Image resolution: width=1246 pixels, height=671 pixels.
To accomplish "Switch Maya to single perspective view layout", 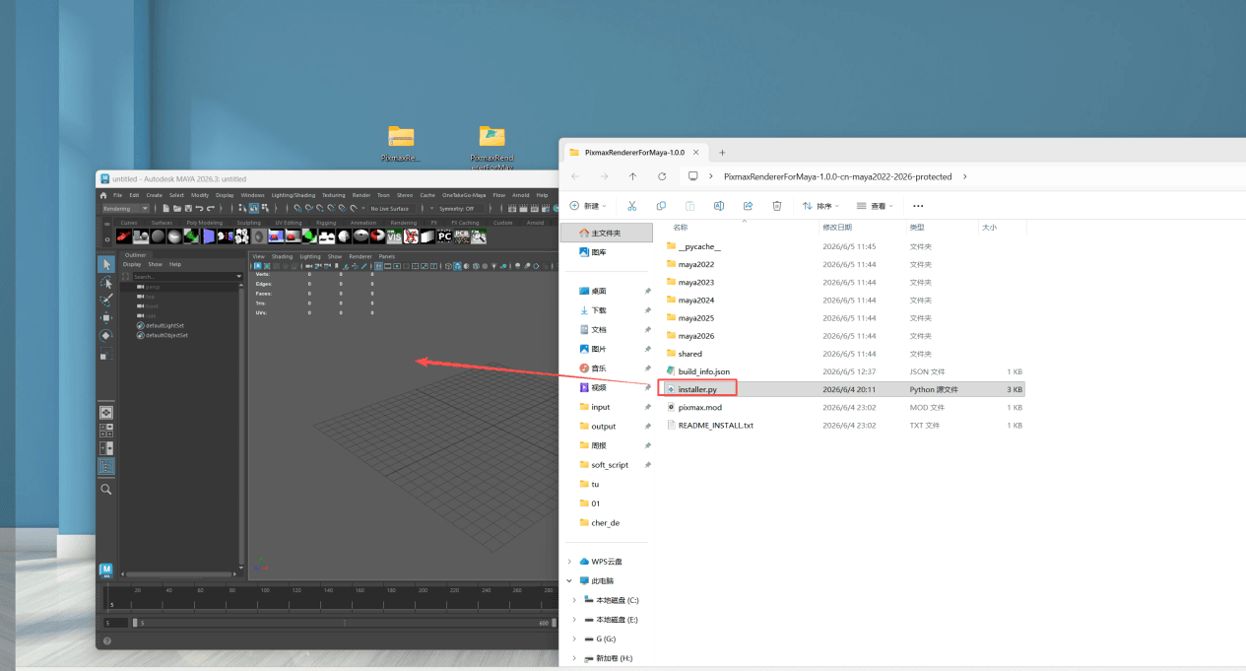I will point(106,413).
